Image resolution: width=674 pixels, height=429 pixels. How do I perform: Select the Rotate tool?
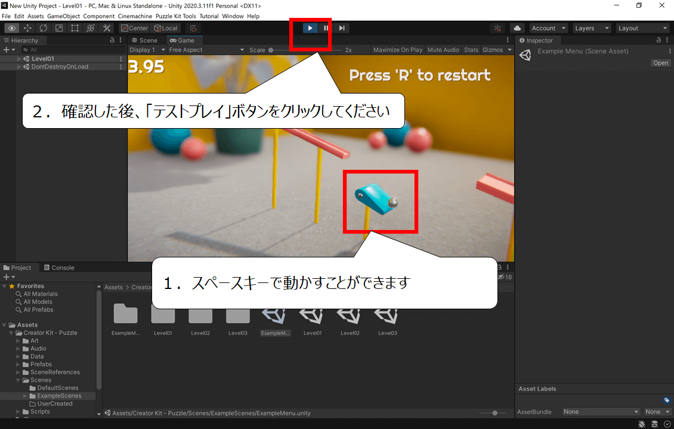(x=44, y=29)
